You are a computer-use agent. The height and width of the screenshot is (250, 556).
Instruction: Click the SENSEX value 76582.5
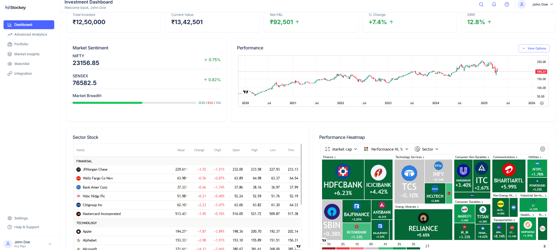point(85,83)
